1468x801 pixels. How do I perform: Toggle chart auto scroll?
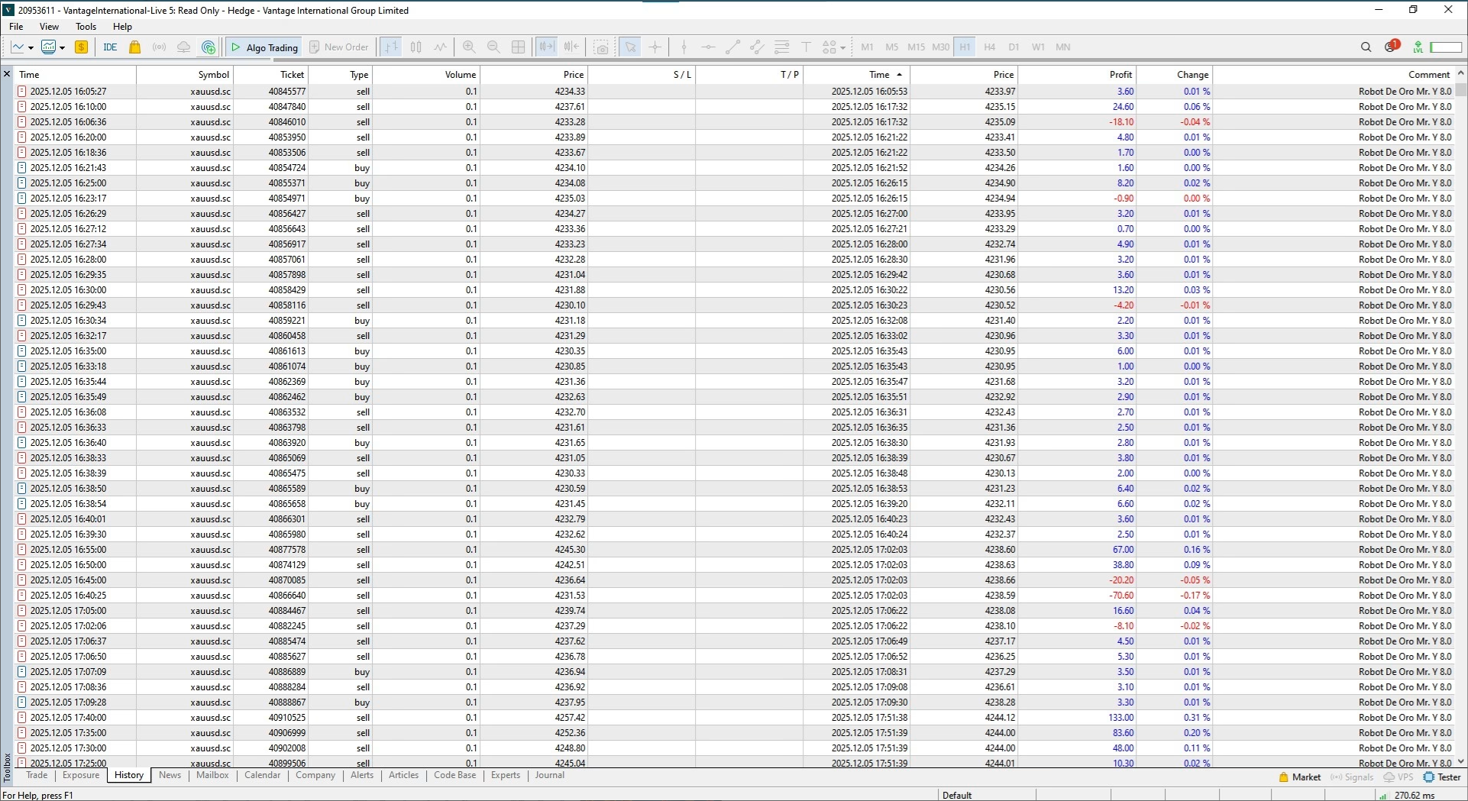click(x=546, y=47)
